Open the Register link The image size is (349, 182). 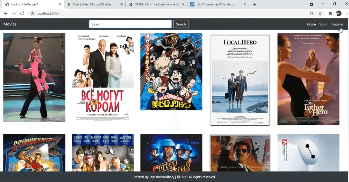337,24
